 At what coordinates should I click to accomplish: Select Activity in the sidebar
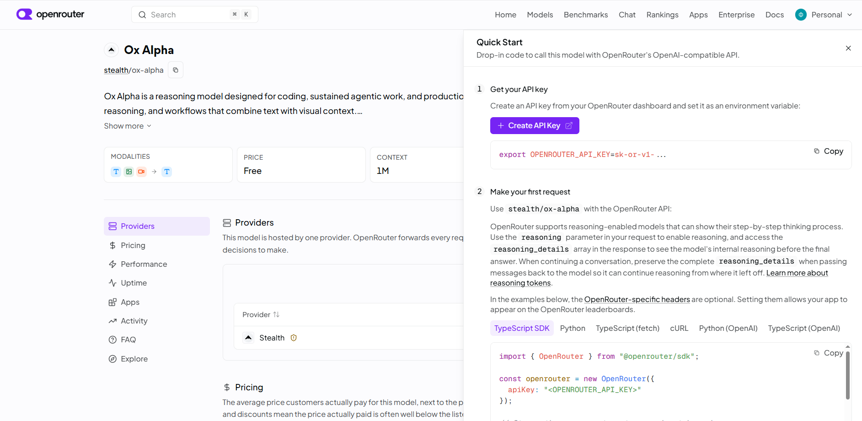[x=157, y=321]
